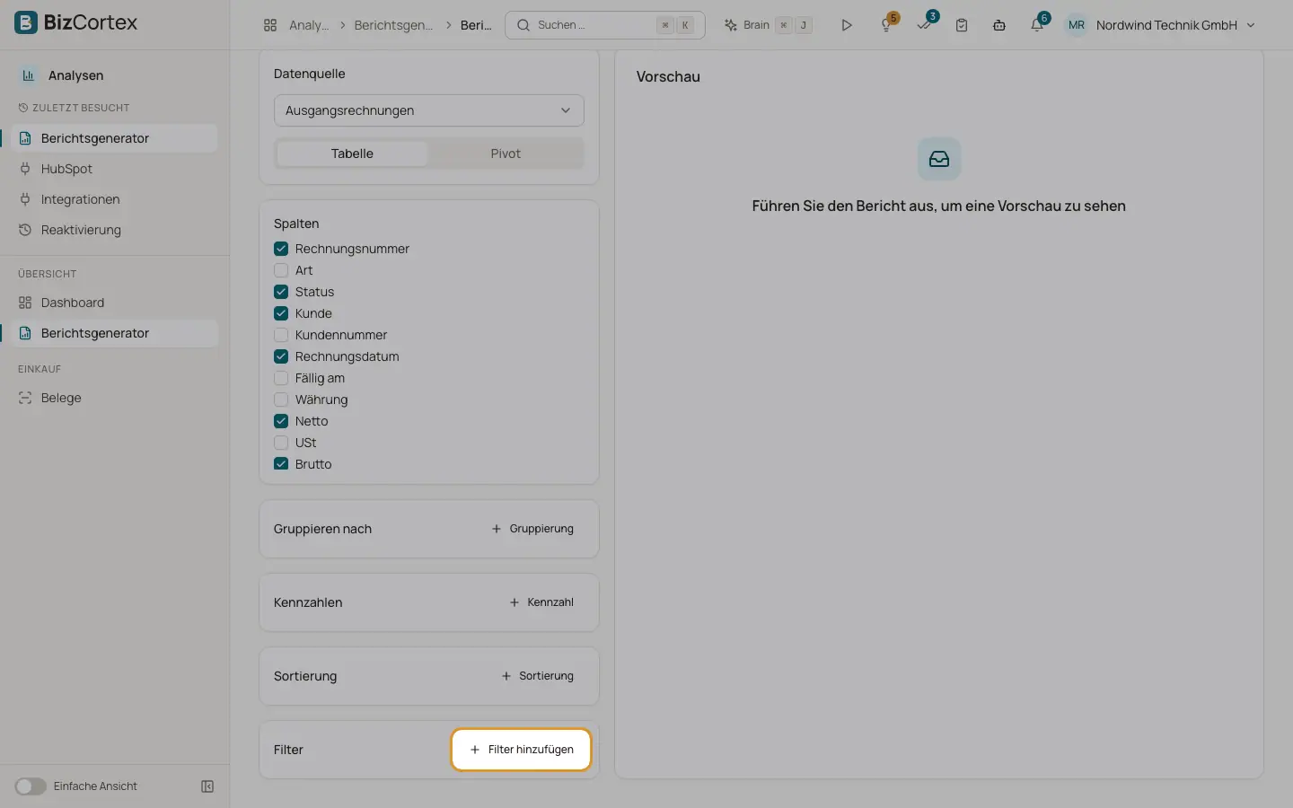
Task: Open the lightbulb suggestions icon with badge 5
Action: pos(886,24)
